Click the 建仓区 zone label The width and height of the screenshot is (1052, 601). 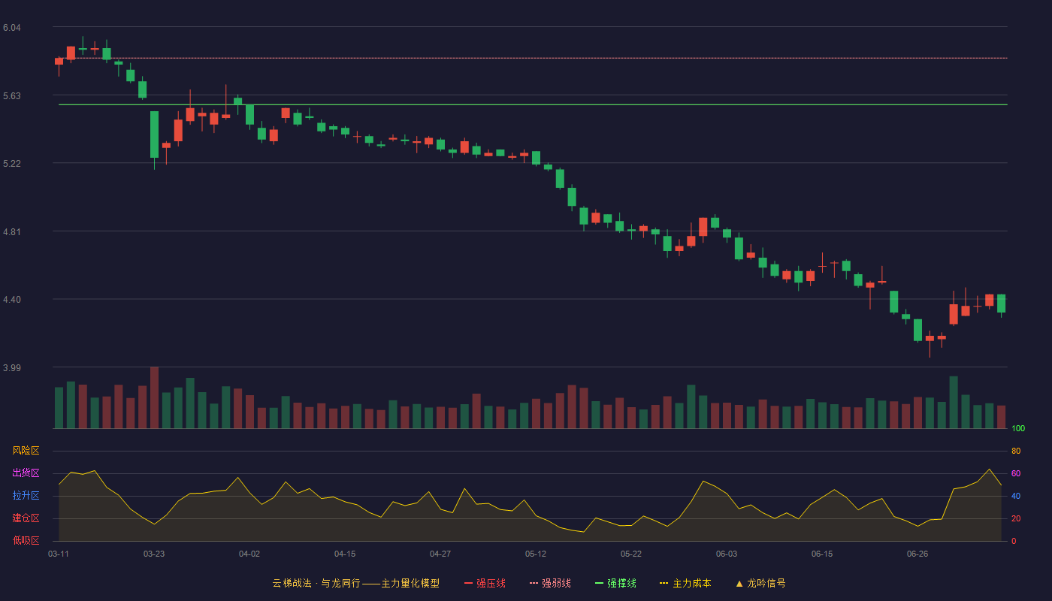coord(26,518)
